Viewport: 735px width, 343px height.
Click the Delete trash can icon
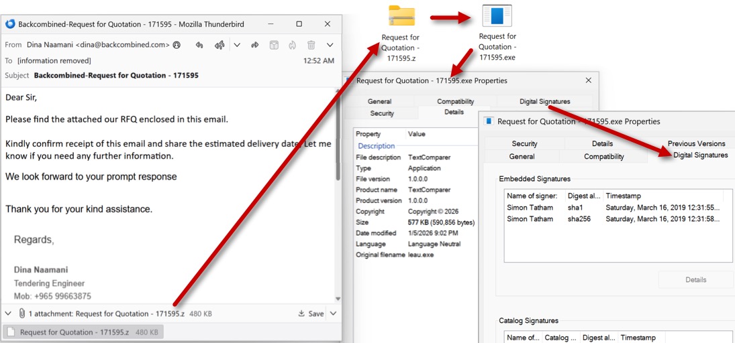point(311,45)
